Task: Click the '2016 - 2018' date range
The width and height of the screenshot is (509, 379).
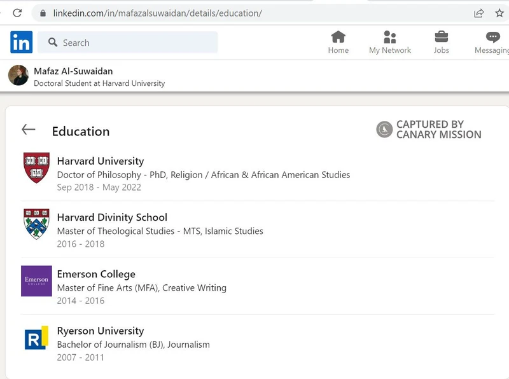Action: coord(81,244)
